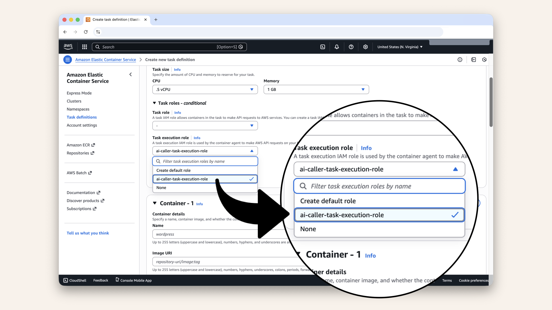Open AWS settings gear
552x310 pixels.
click(x=365, y=47)
